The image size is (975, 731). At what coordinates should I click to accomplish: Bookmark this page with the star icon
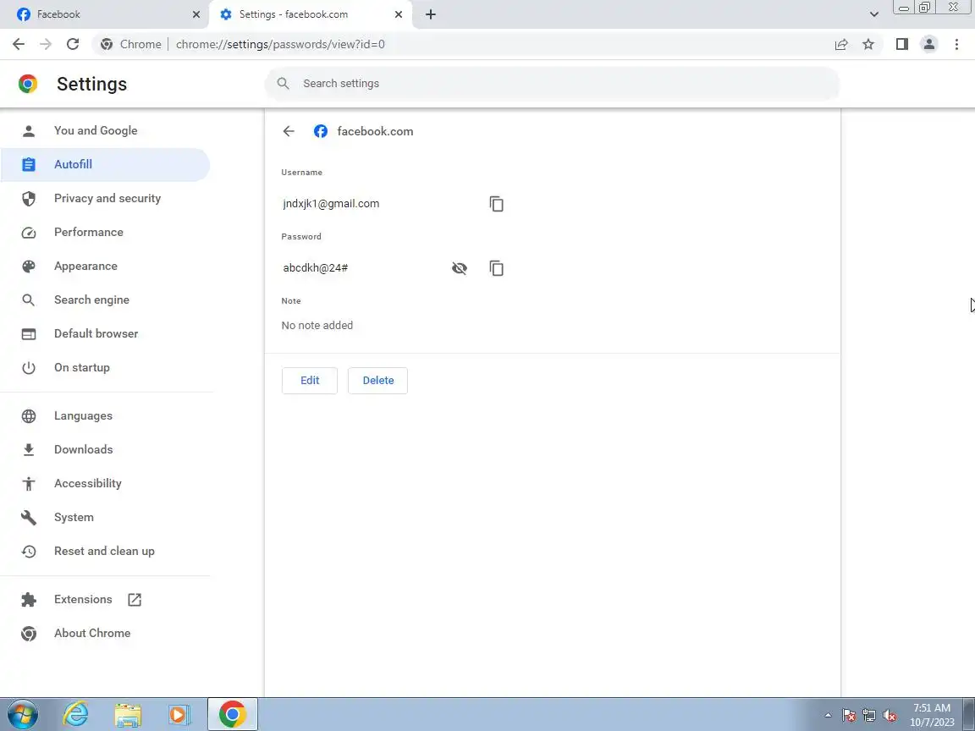coord(868,44)
